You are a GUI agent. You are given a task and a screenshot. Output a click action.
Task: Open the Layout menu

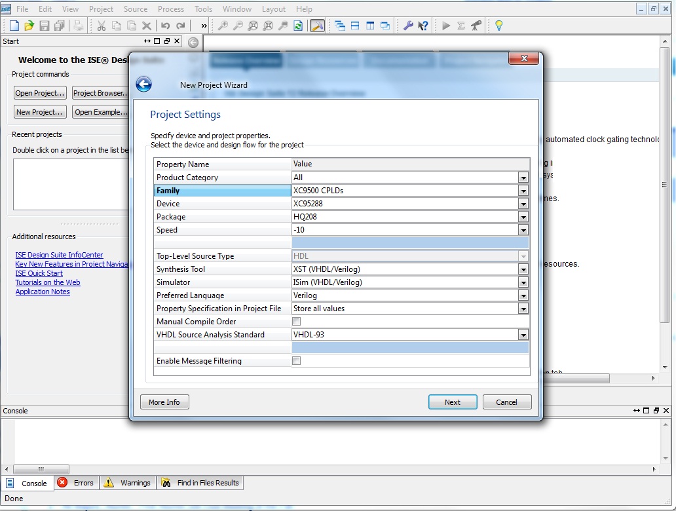pyautogui.click(x=274, y=9)
